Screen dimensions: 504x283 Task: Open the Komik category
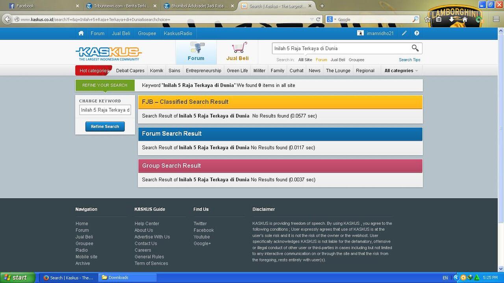coord(157,71)
